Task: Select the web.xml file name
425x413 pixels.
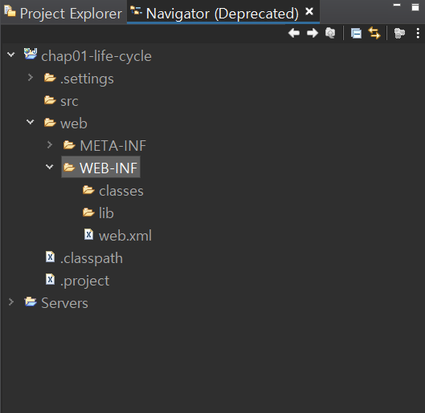Action: point(125,236)
